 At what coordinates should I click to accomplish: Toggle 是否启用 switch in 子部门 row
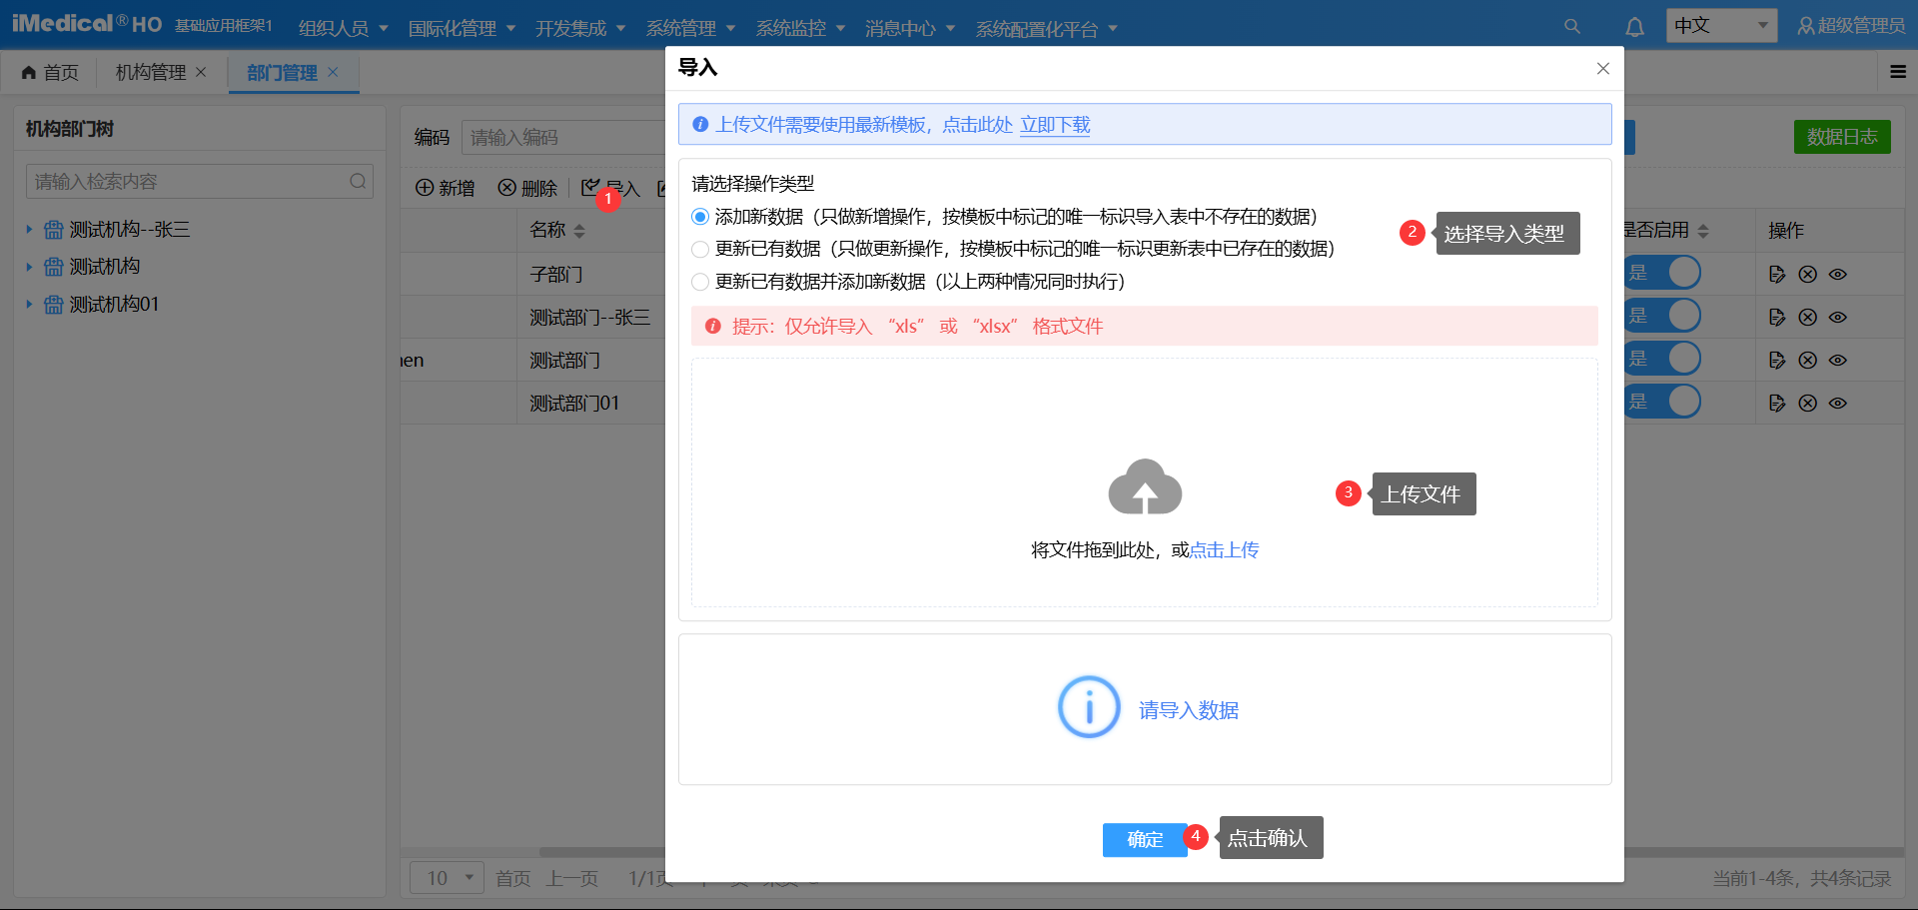click(x=1663, y=273)
